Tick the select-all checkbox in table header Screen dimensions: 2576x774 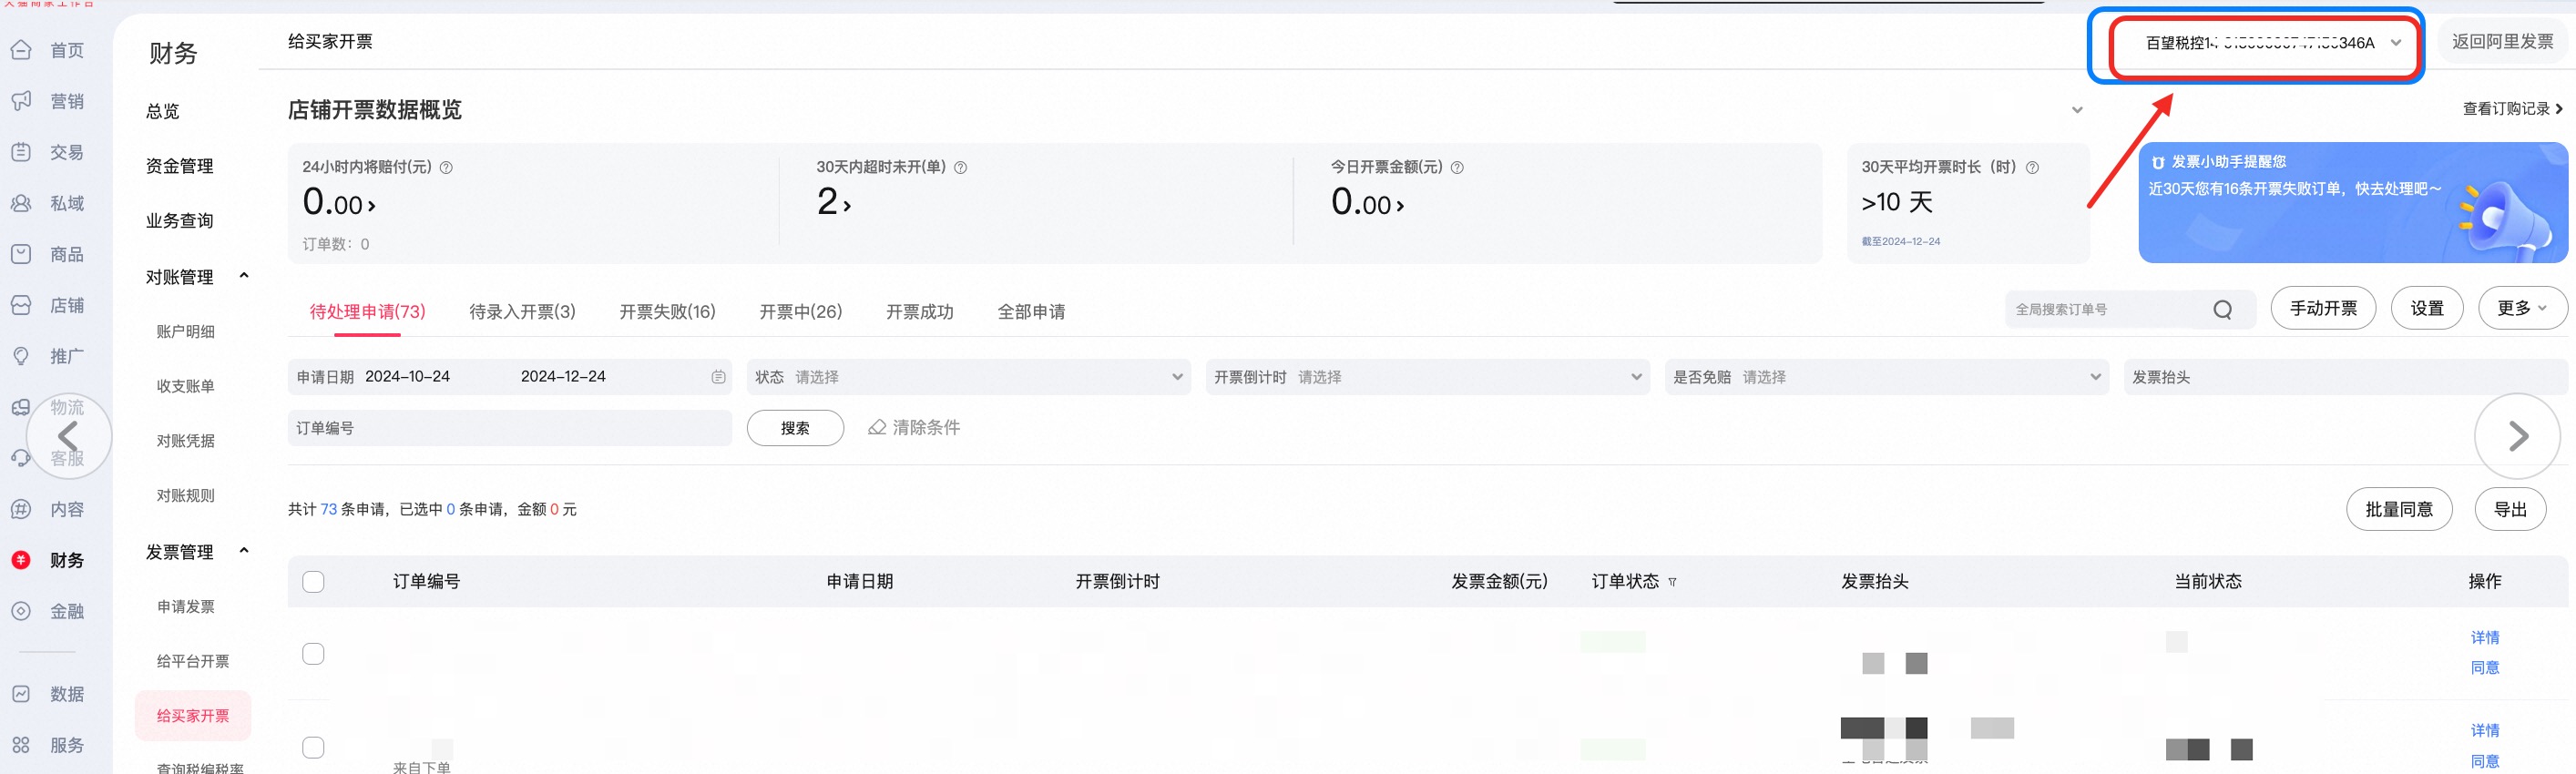[314, 582]
